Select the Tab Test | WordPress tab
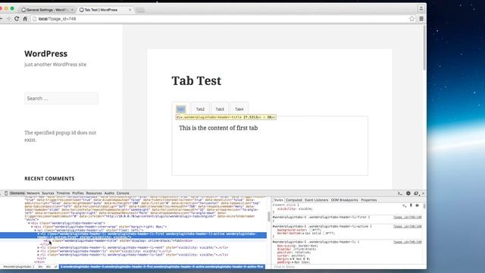485x273 pixels. (x=105, y=10)
